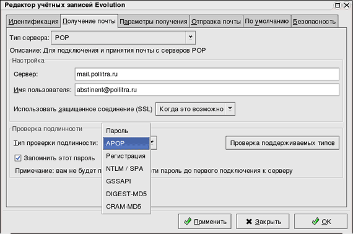Maximize the Evolution account editor window

point(338,5)
